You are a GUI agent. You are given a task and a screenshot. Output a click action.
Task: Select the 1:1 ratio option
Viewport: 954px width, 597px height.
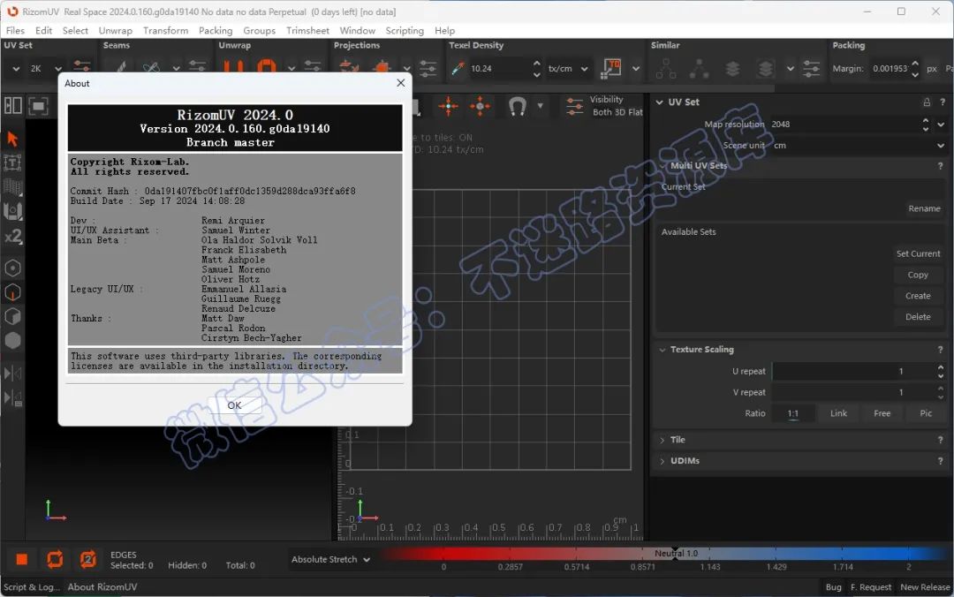tap(792, 413)
